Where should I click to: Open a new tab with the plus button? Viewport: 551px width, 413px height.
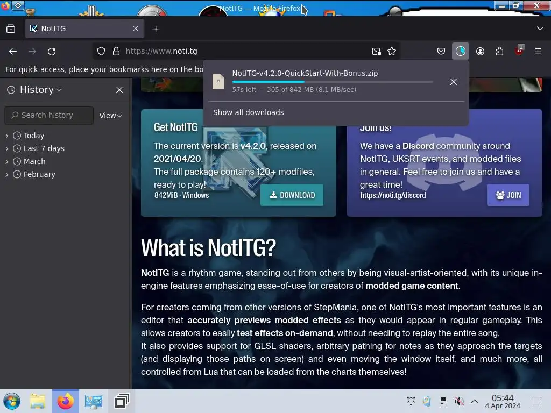pos(156,29)
